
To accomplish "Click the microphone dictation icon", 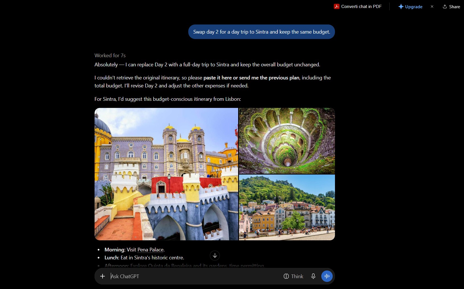I will click(x=313, y=276).
